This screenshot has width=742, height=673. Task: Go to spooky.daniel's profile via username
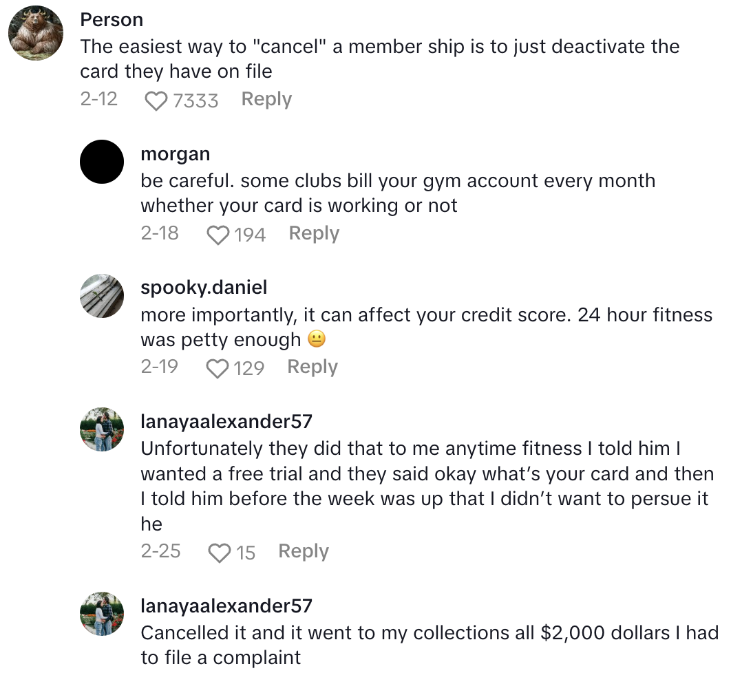click(204, 287)
